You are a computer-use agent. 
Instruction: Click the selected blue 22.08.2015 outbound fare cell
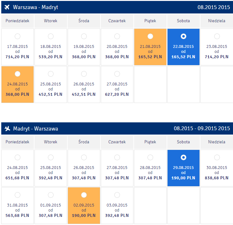click(x=184, y=47)
